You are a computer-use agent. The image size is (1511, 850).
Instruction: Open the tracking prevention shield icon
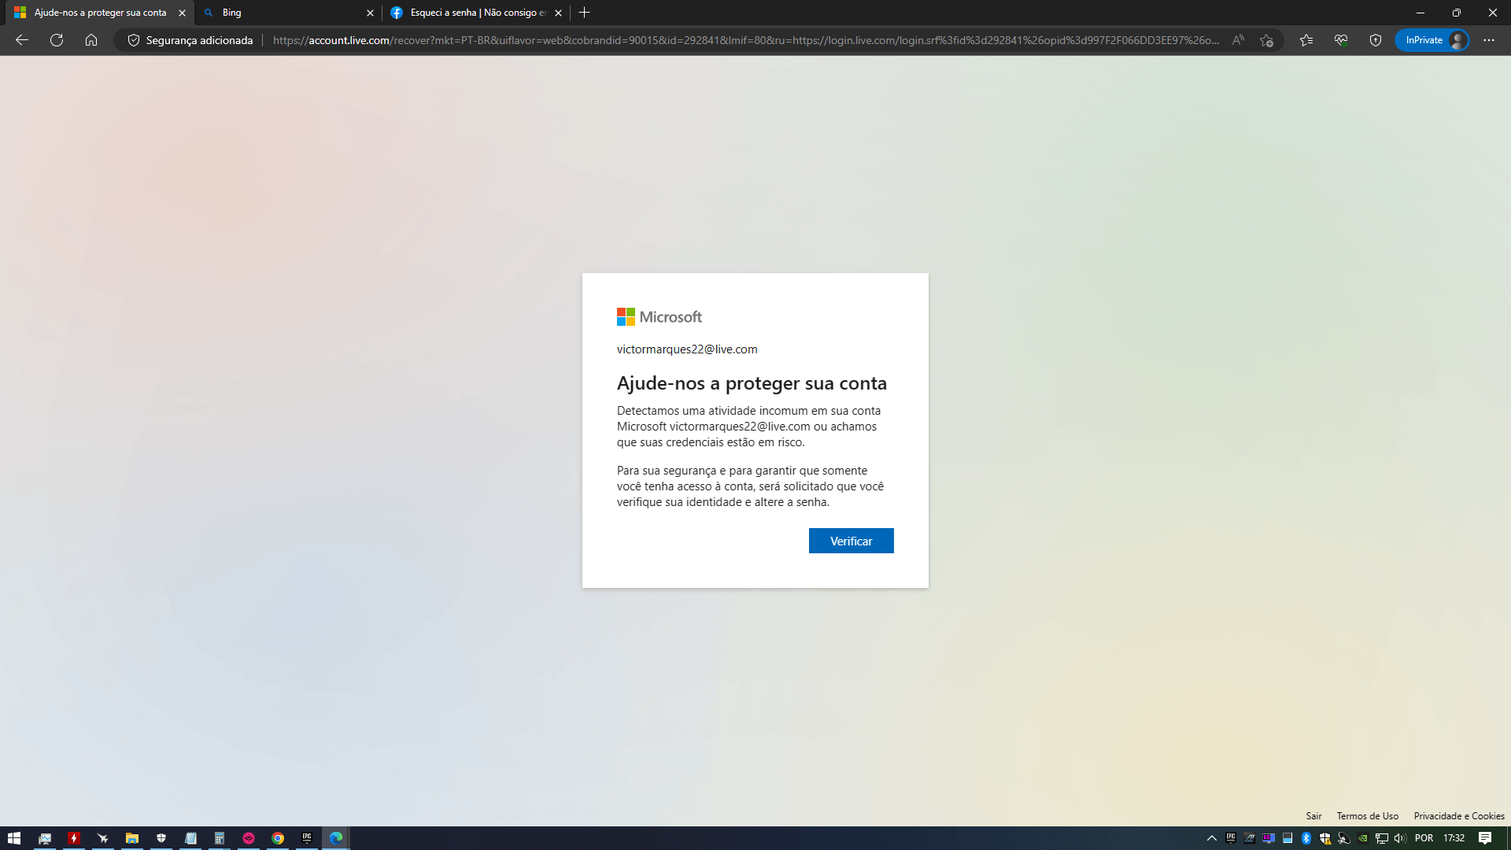pos(1376,40)
